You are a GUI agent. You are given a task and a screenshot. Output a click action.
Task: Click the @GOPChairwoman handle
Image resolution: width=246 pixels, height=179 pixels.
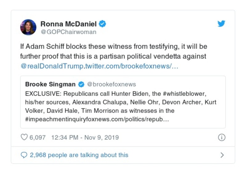coord(68,32)
